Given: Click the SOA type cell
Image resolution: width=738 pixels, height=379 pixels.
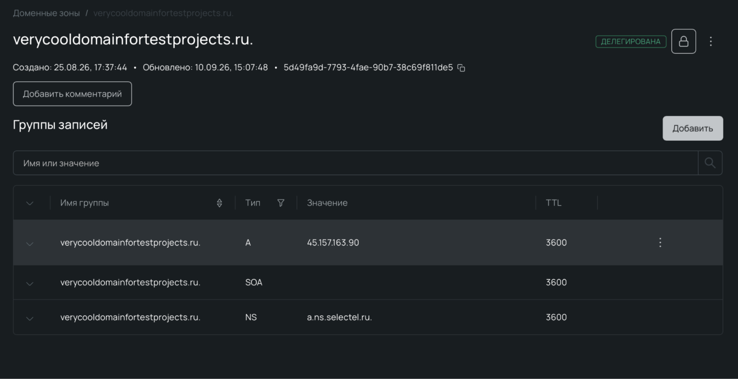Looking at the screenshot, I should coord(254,282).
